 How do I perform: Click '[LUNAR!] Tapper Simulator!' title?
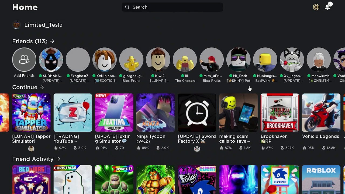tap(31, 139)
